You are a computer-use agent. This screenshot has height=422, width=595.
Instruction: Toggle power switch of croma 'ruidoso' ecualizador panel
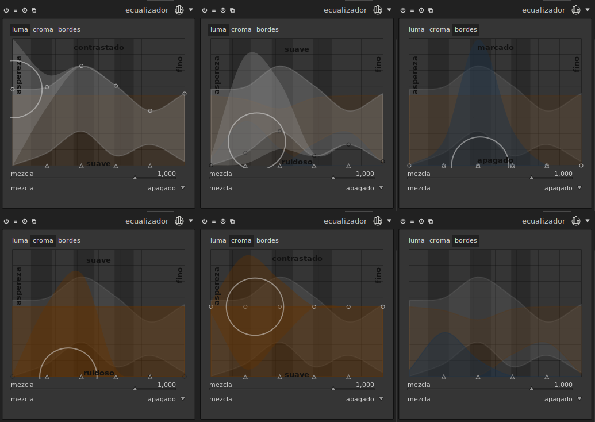[6, 221]
